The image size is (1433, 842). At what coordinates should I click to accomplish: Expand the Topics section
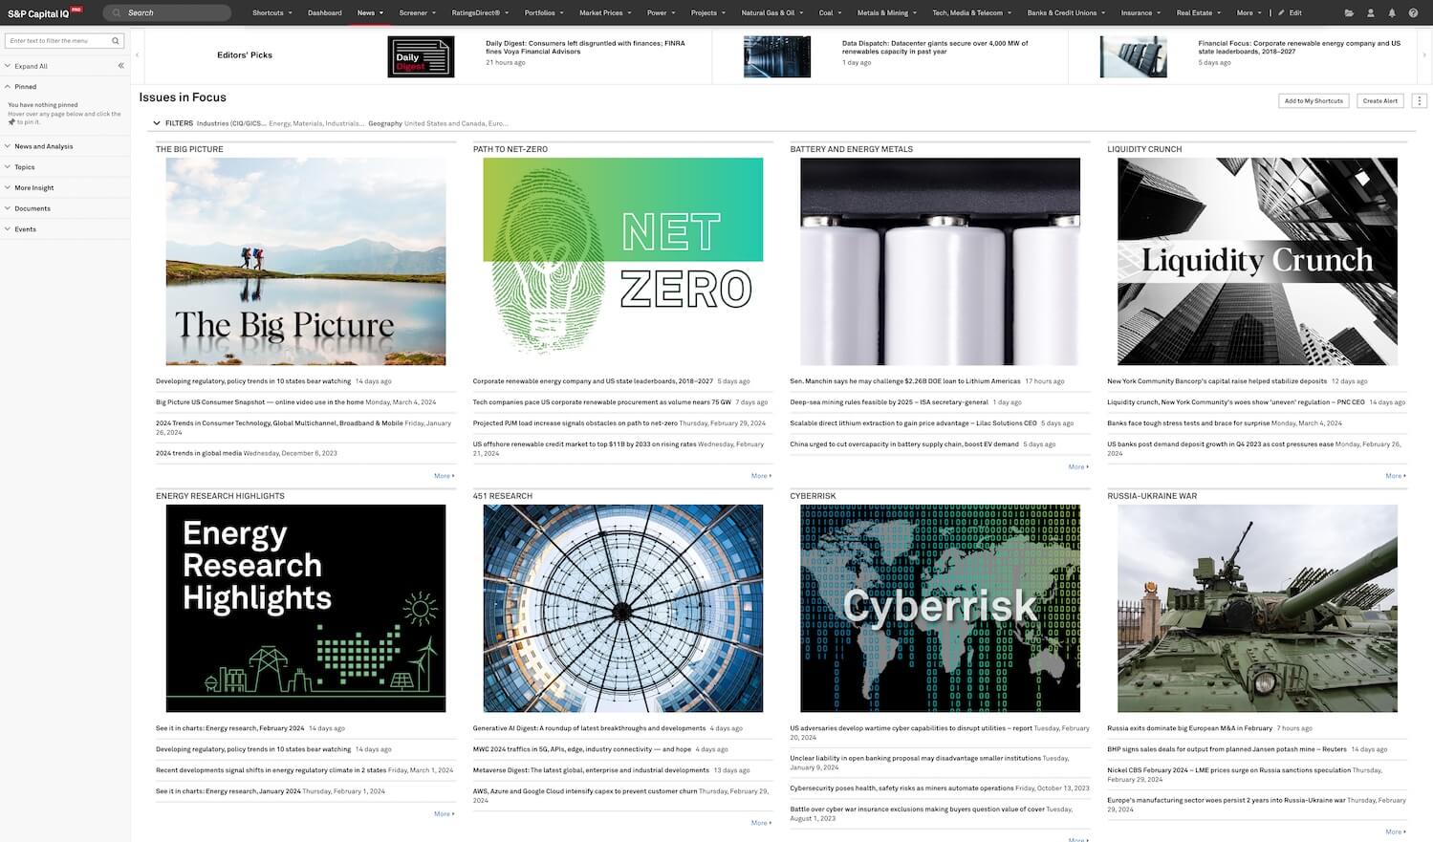coord(20,167)
